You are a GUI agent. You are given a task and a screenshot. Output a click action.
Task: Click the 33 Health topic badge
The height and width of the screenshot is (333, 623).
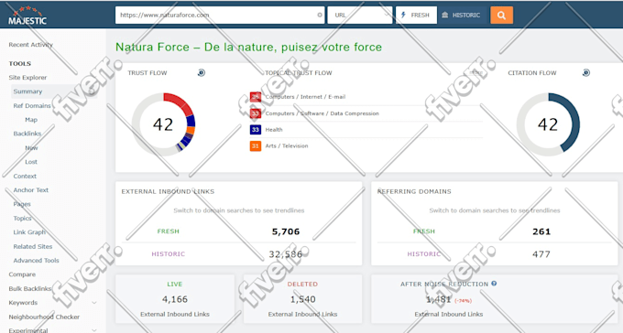tap(256, 130)
